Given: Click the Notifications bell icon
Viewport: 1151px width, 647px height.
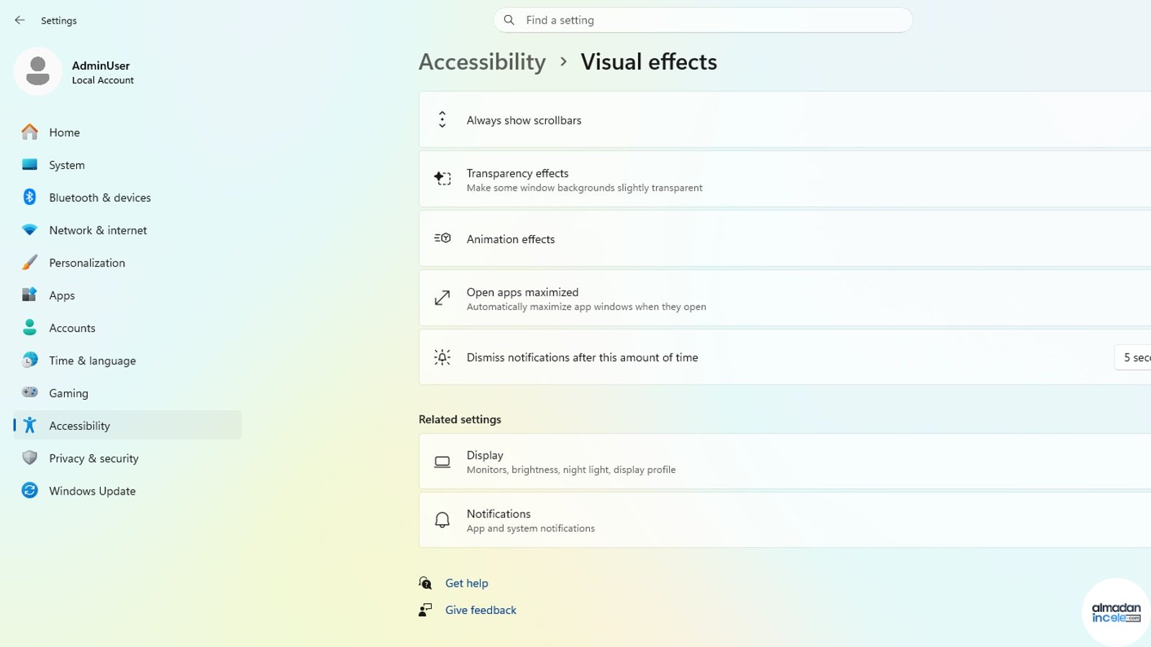Looking at the screenshot, I should coord(442,520).
